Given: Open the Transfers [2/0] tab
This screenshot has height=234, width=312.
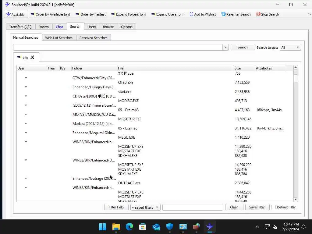Looking at the screenshot, I should 20,27.
